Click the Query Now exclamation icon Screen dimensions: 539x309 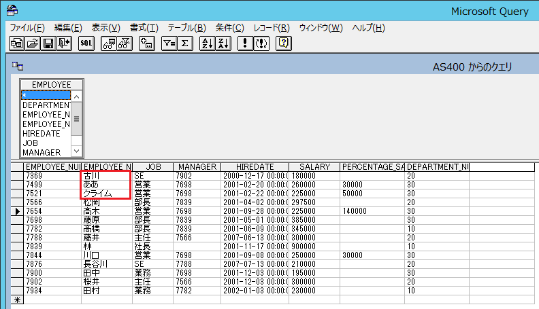click(x=246, y=43)
